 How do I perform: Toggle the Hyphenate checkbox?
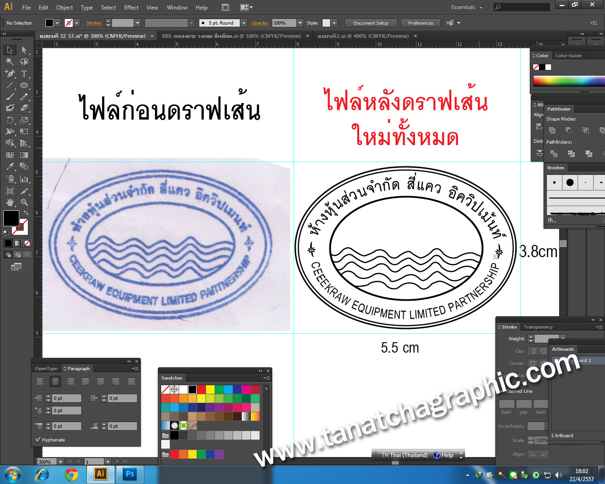(x=38, y=440)
